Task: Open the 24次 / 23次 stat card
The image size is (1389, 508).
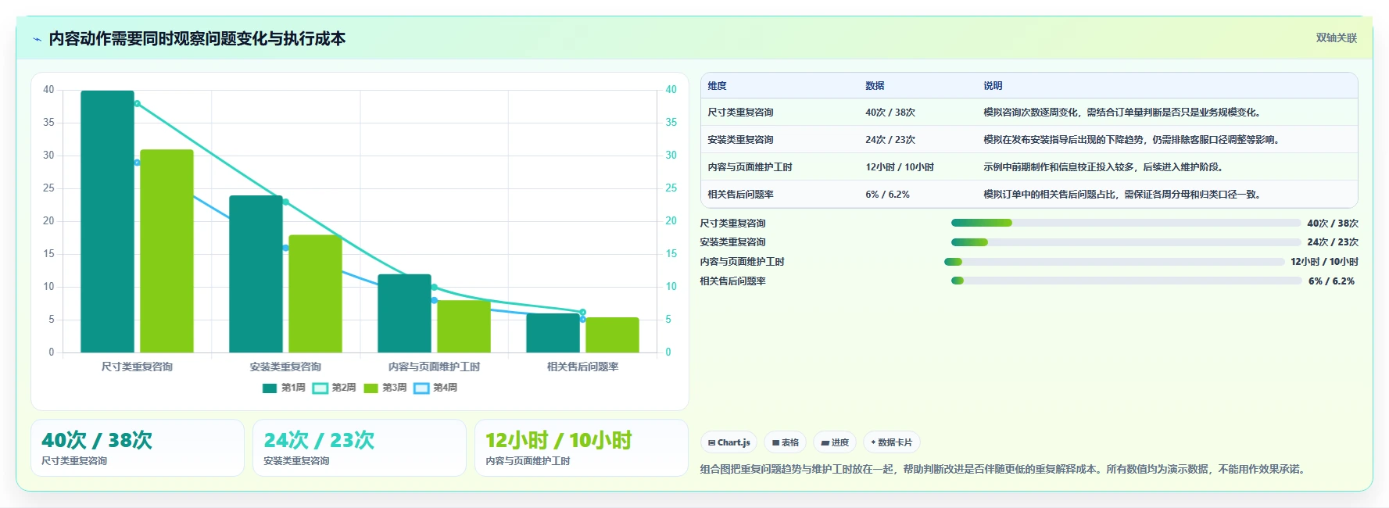Action: click(360, 448)
